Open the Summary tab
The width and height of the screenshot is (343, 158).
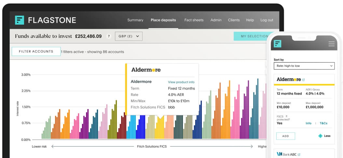(x=135, y=20)
